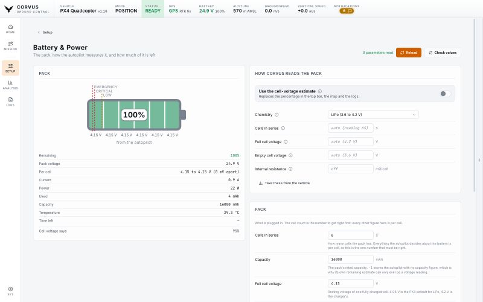This screenshot has width=483, height=302.
Task: Click the battery graphic showing 100%
Action: coord(136,115)
